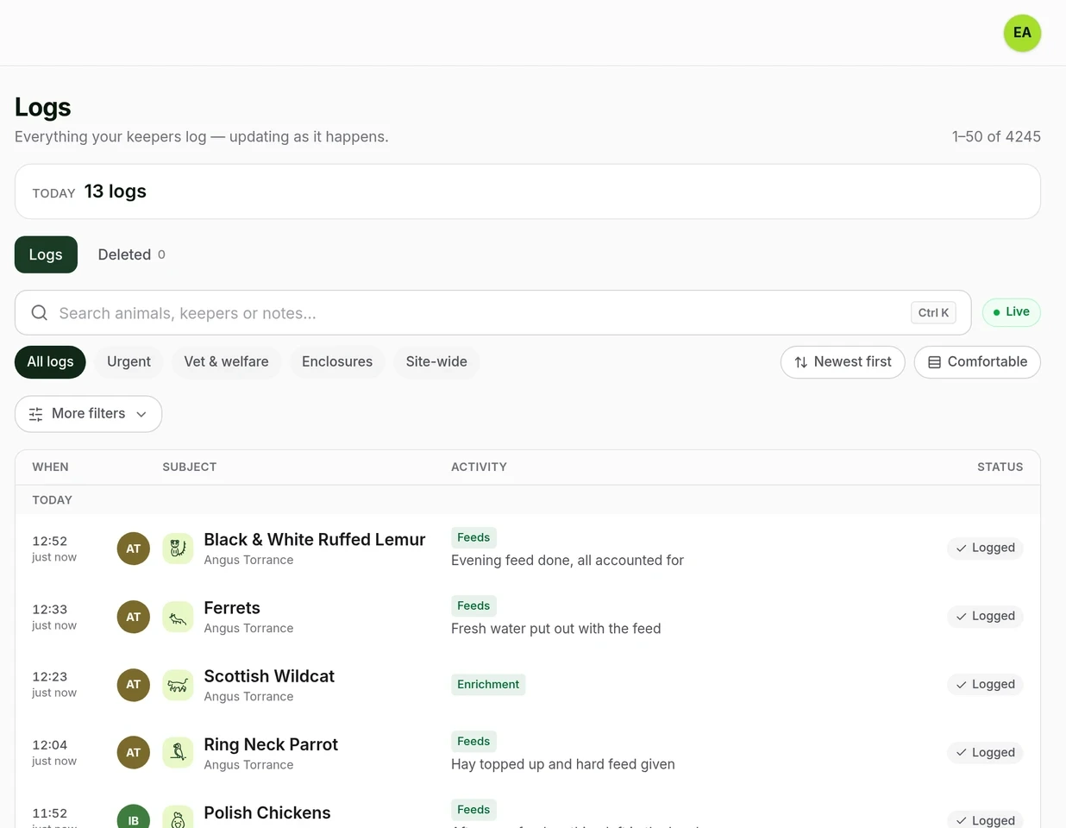This screenshot has height=828, width=1066.
Task: Click the Feeds tag on Ring Neck Parrot log
Action: (x=473, y=741)
